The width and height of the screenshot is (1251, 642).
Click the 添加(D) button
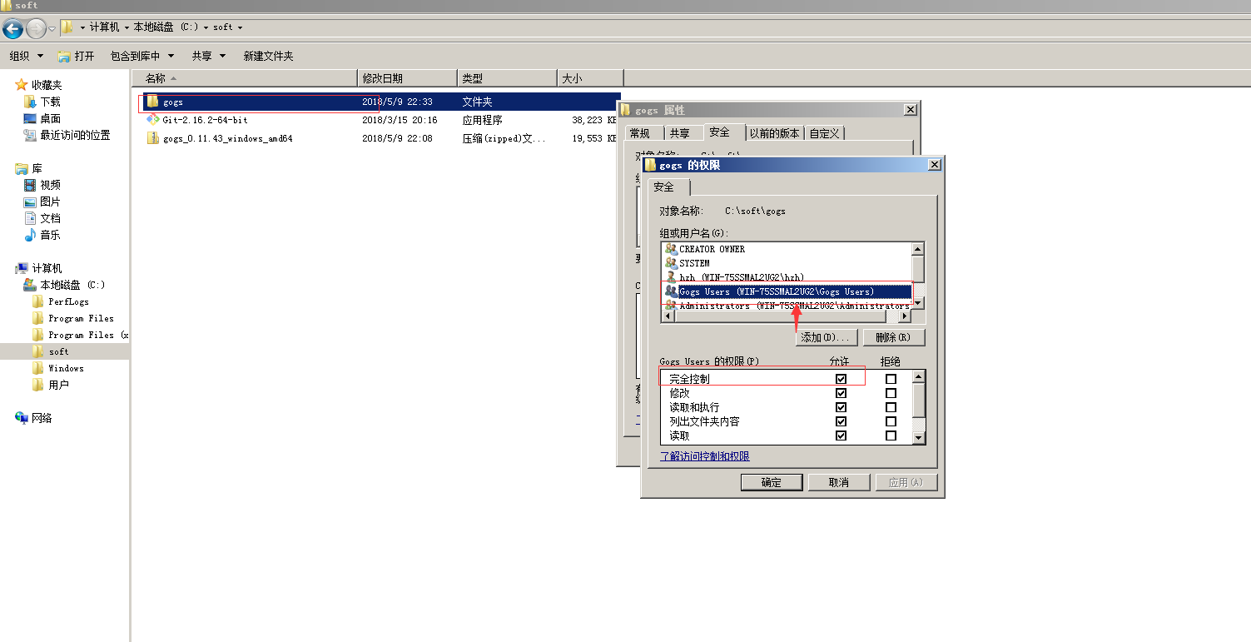pyautogui.click(x=825, y=336)
